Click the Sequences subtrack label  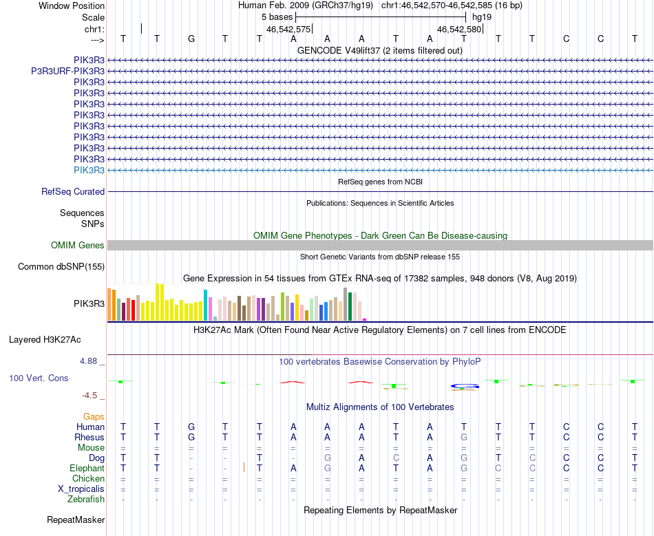click(82, 213)
